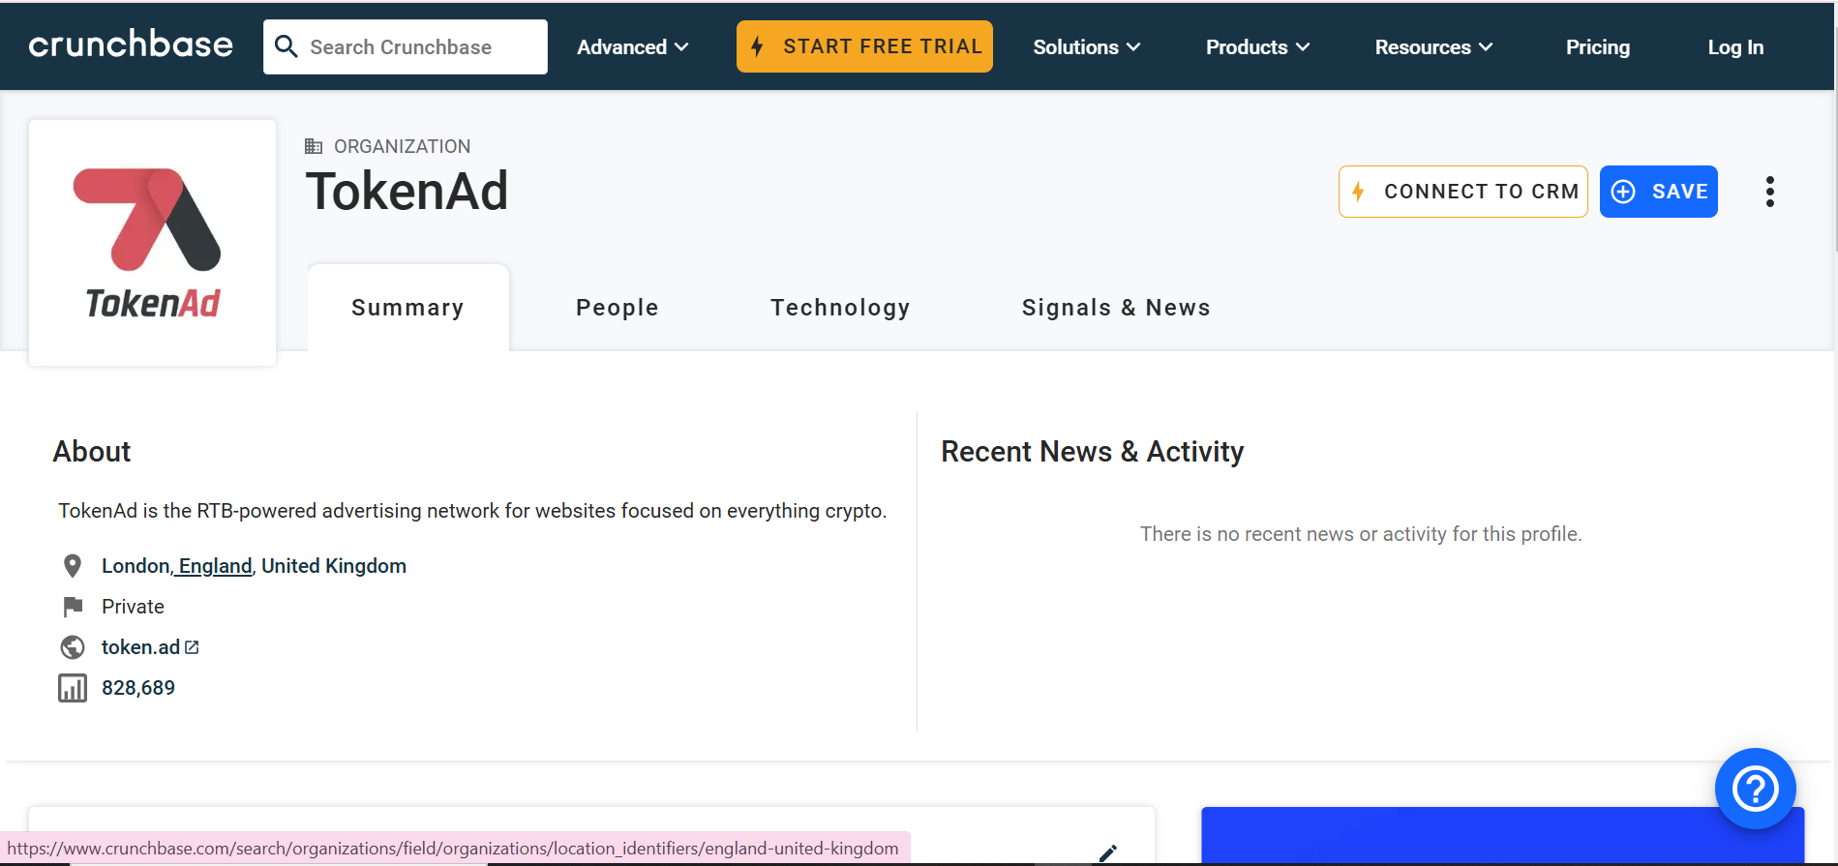Screen dimensions: 1838x866
Task: Click the Connect to CRM button
Action: click(x=1463, y=192)
